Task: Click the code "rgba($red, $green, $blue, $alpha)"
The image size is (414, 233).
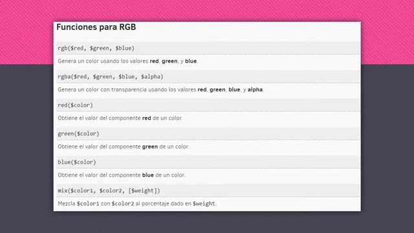Action: [111, 76]
